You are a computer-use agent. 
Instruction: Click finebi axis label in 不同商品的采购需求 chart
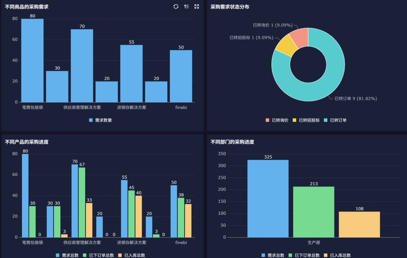tap(181, 107)
